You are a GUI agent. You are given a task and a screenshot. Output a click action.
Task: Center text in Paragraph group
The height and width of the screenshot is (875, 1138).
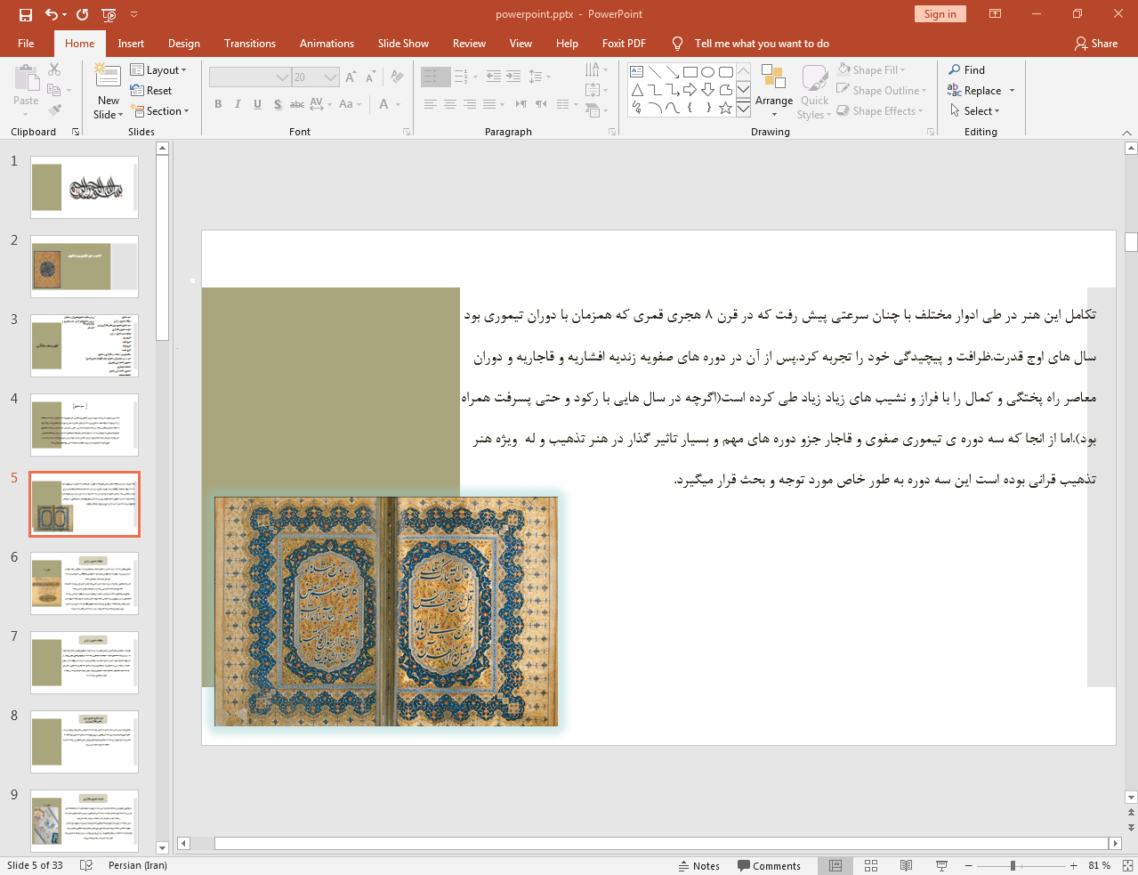coord(450,104)
